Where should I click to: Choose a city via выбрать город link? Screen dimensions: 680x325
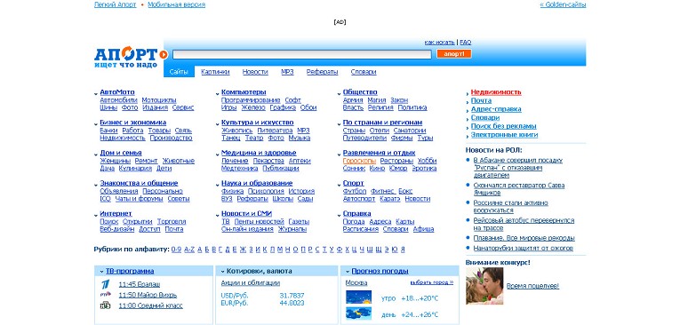click(x=431, y=282)
